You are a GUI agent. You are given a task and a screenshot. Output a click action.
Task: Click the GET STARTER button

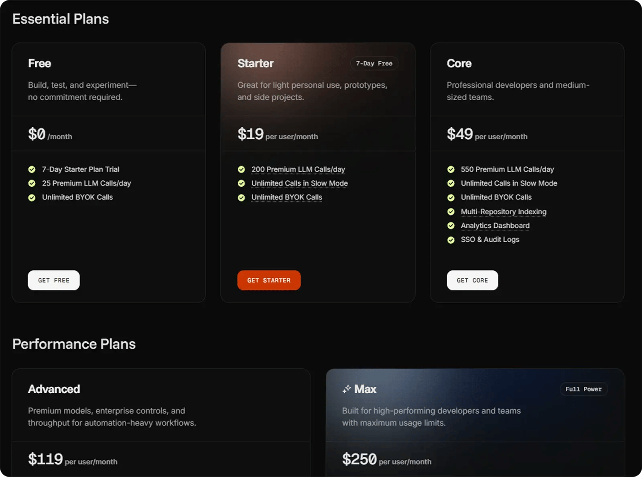(x=268, y=280)
